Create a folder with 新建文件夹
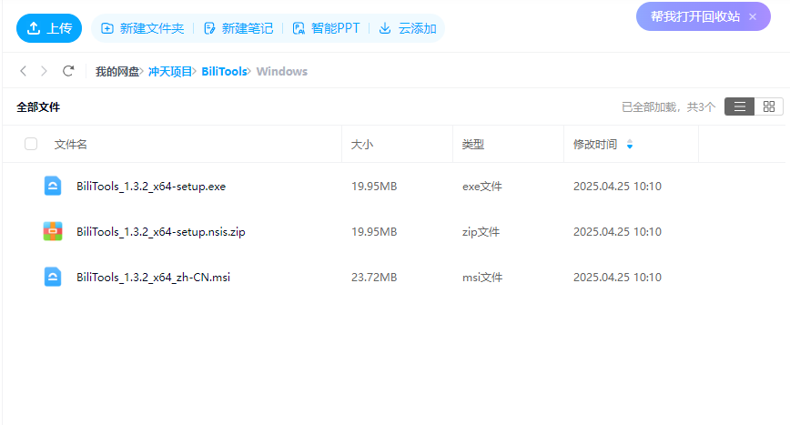790x425 pixels. point(143,28)
